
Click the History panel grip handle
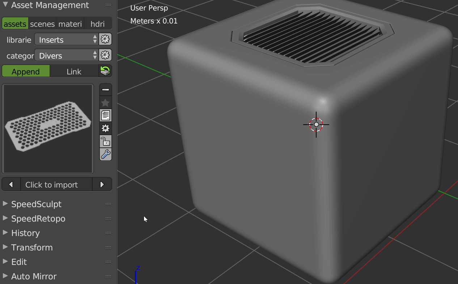108,233
